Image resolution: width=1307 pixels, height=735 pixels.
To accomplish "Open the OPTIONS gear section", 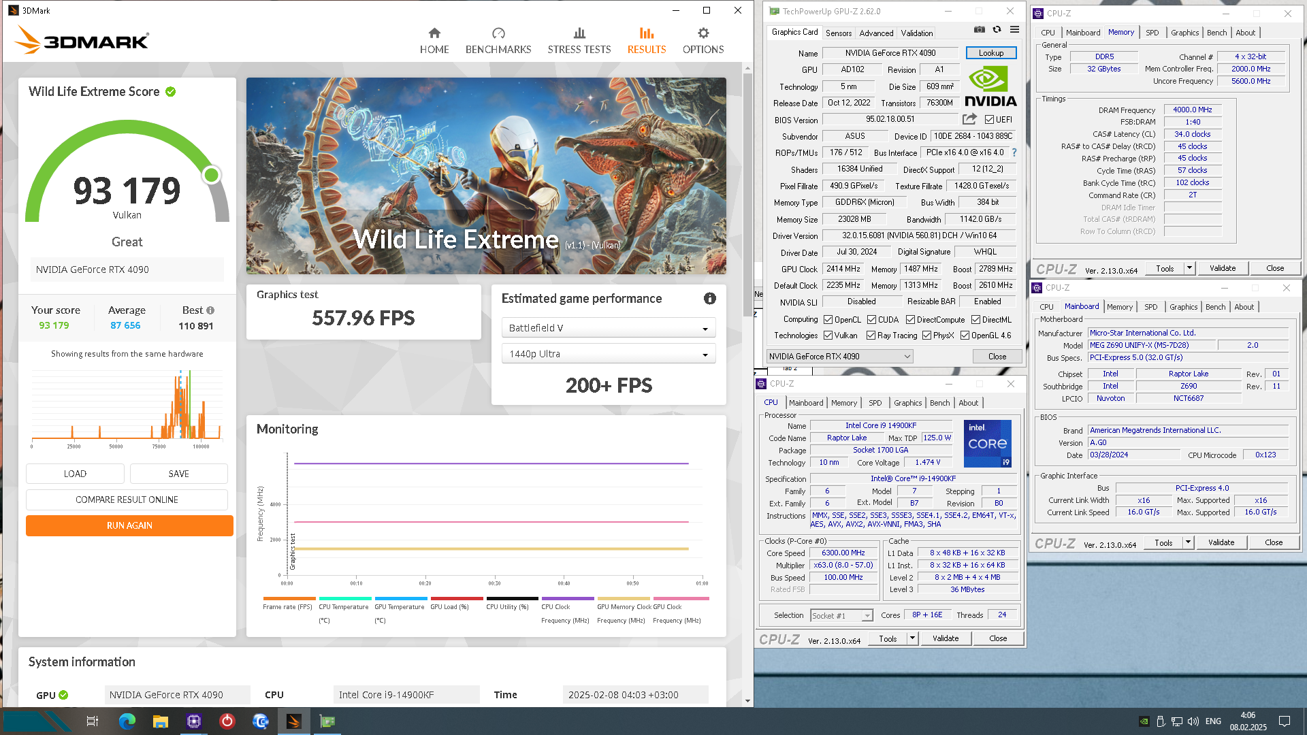I will pyautogui.click(x=703, y=41).
